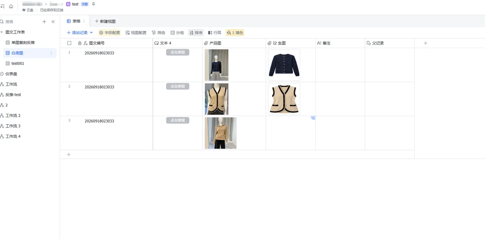The image size is (485, 239).
Task: Click the 文本 4 column header
Action: (177, 43)
